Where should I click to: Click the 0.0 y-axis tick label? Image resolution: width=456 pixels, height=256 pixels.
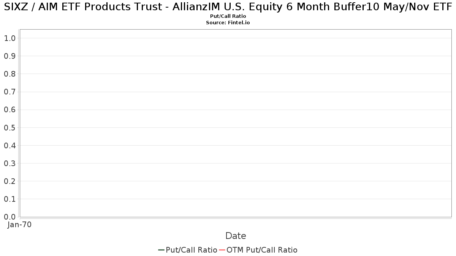click(x=9, y=217)
